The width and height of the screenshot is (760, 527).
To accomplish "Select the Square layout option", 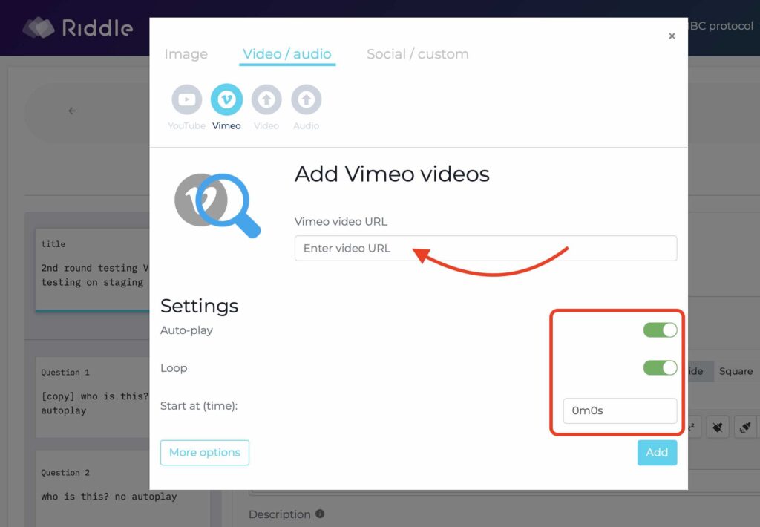I will pyautogui.click(x=736, y=371).
